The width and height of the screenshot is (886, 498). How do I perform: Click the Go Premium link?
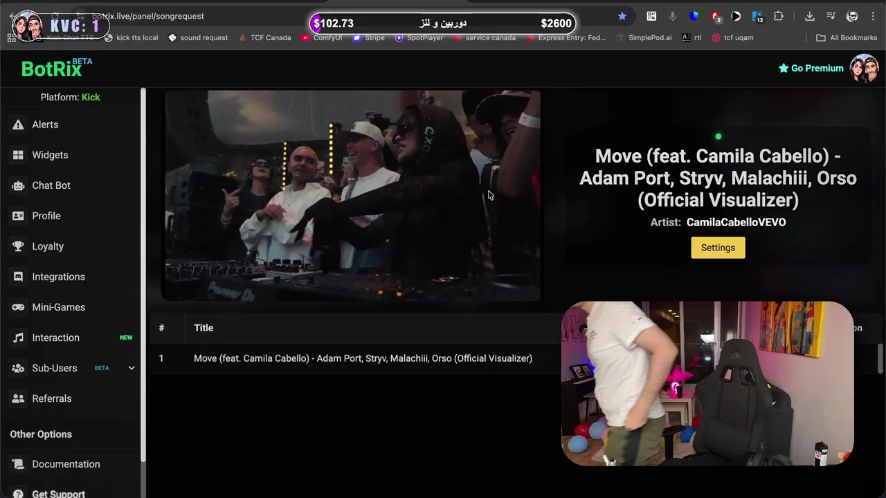coord(811,68)
